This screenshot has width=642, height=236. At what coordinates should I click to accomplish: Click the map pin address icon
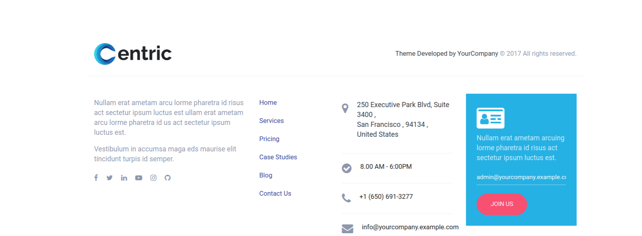[345, 108]
